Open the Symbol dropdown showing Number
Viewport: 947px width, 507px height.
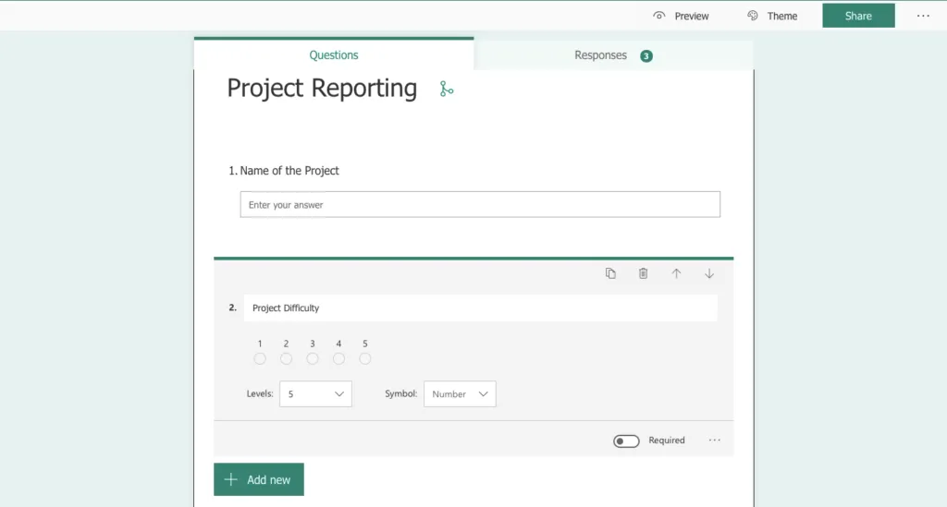click(x=460, y=393)
